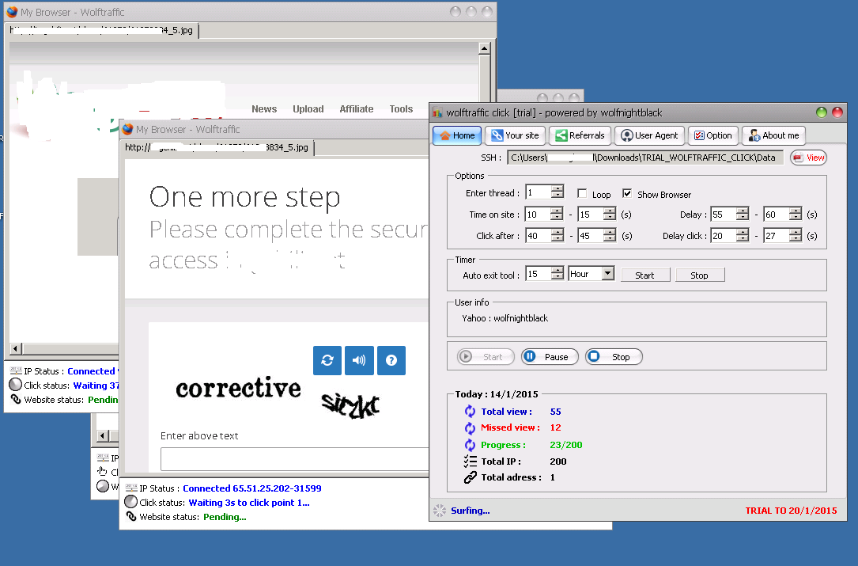
Task: Adjust the Auto exit tool spinner
Action: (x=557, y=273)
